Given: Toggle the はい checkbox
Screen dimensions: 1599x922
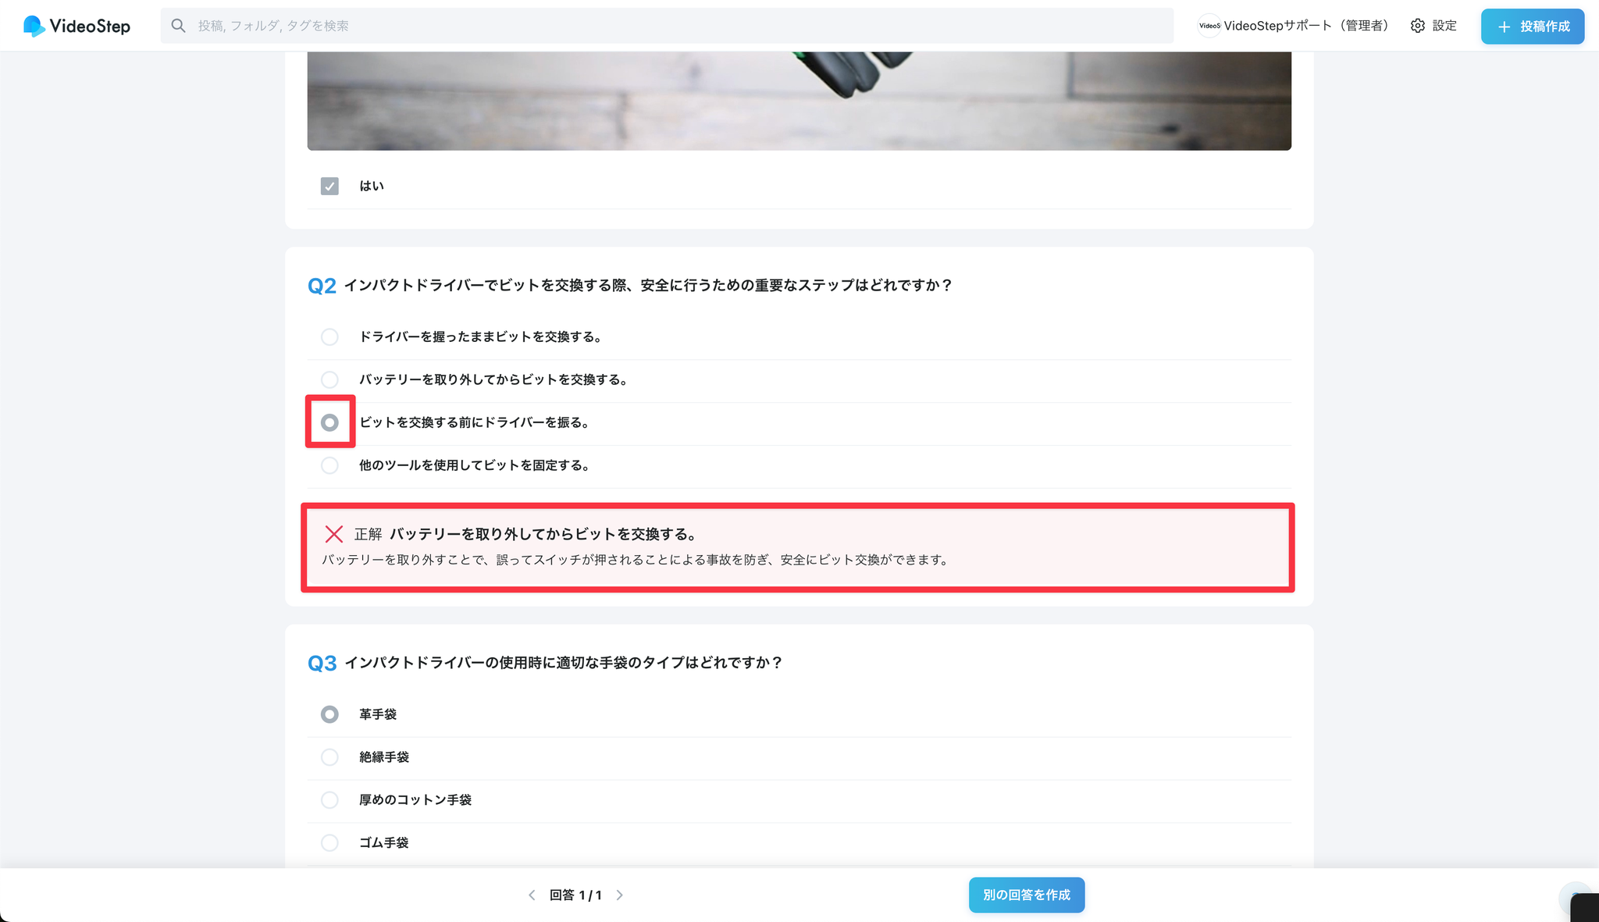Looking at the screenshot, I should click(329, 186).
